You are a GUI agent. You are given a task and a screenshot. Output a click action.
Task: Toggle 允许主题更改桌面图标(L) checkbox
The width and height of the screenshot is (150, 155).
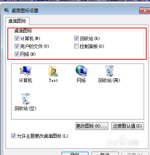pyautogui.click(x=13, y=136)
